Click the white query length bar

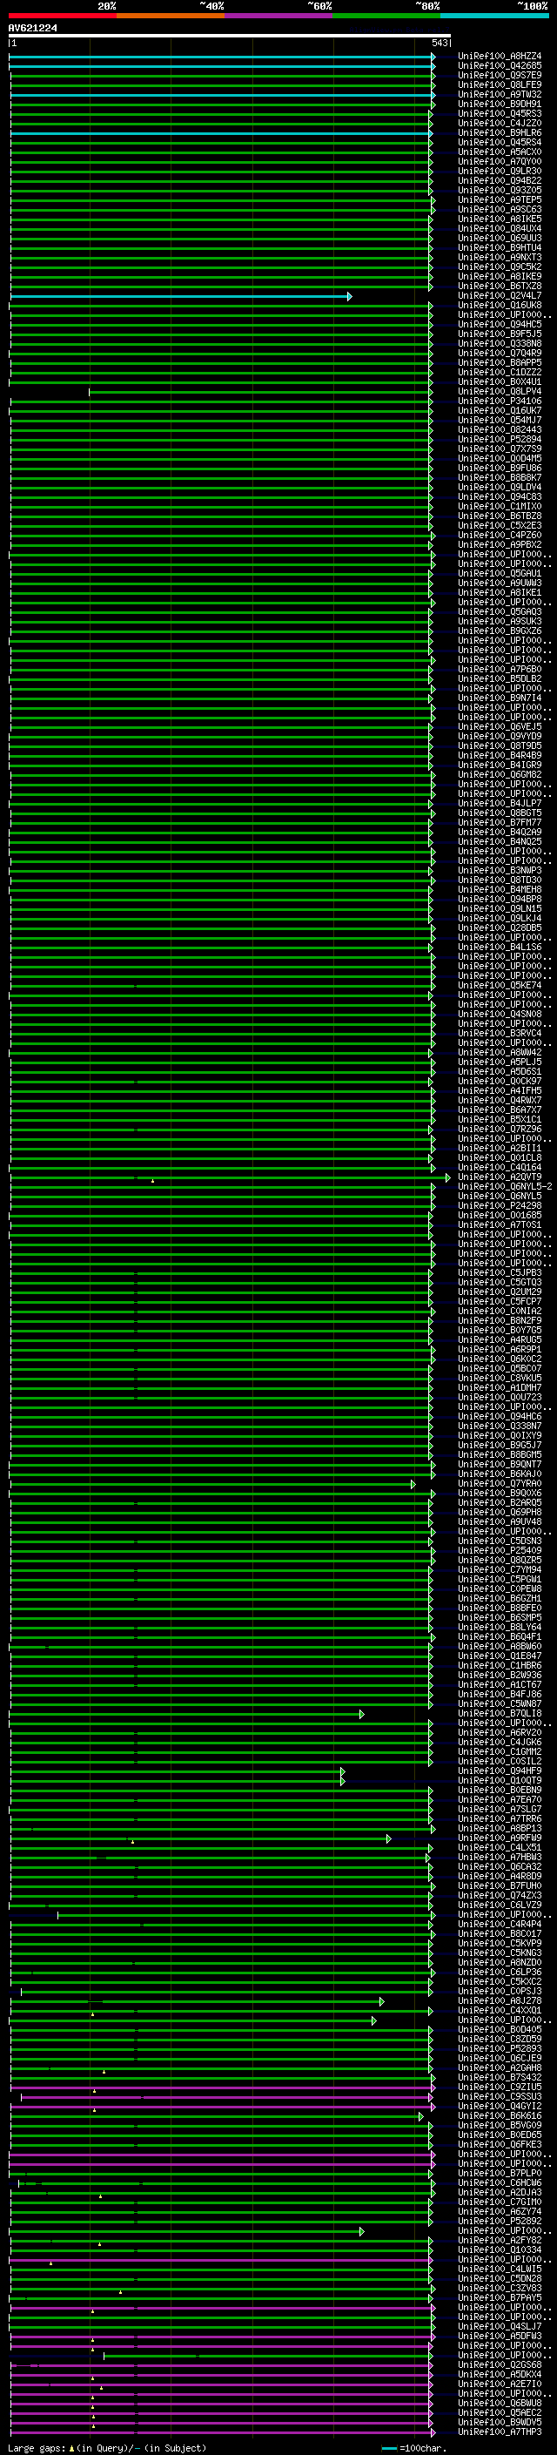point(230,35)
